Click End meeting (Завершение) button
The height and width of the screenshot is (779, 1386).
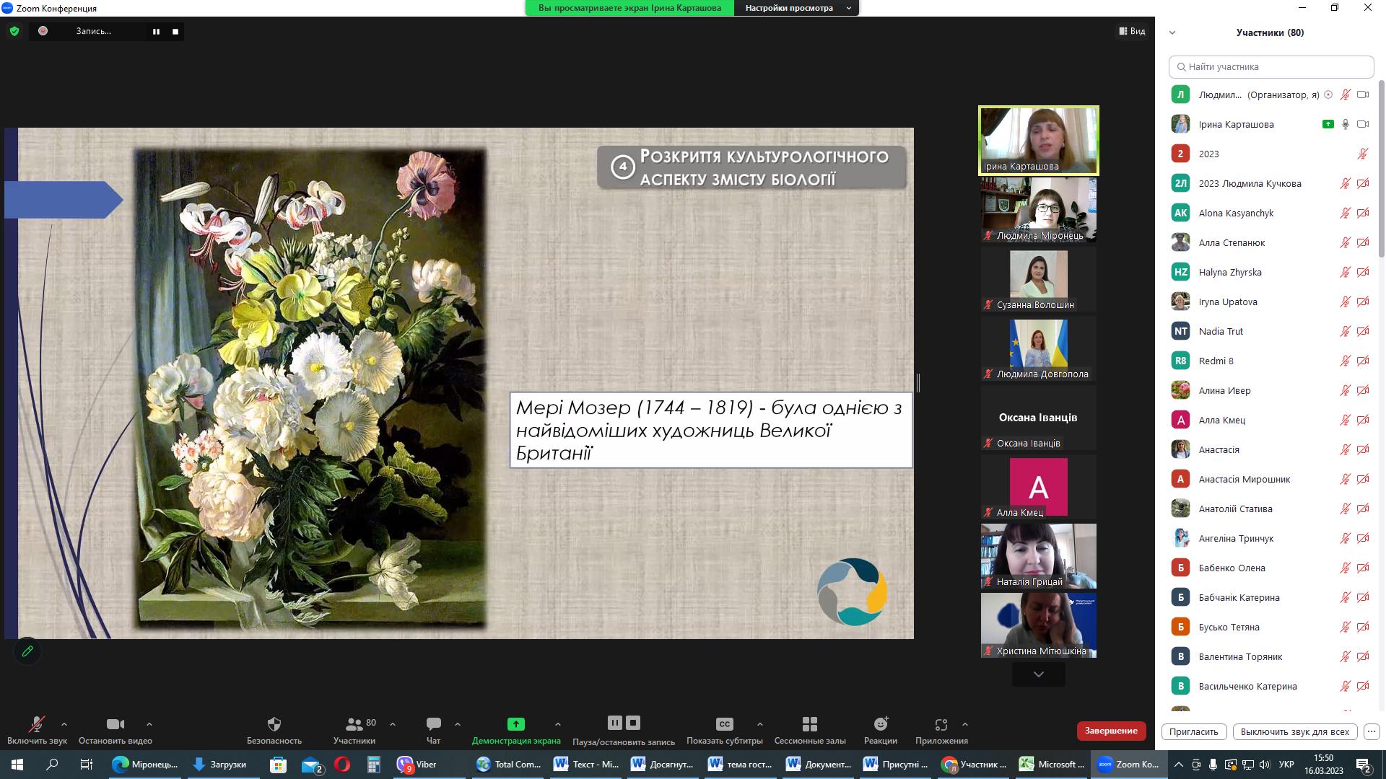tap(1111, 731)
